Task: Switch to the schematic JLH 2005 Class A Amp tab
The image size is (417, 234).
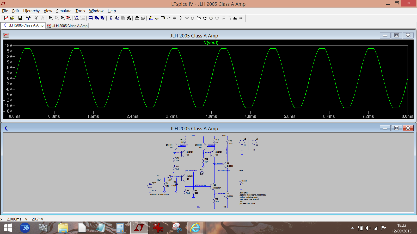Action: pos(23,25)
